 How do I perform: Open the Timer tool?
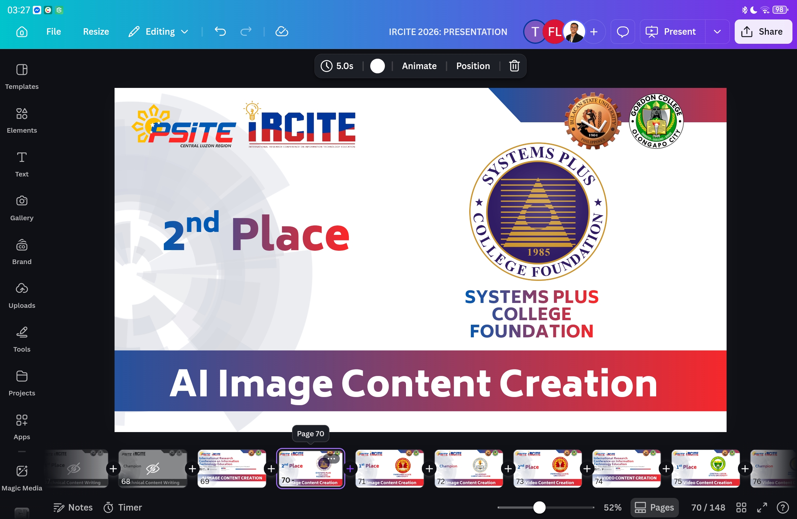(x=123, y=508)
